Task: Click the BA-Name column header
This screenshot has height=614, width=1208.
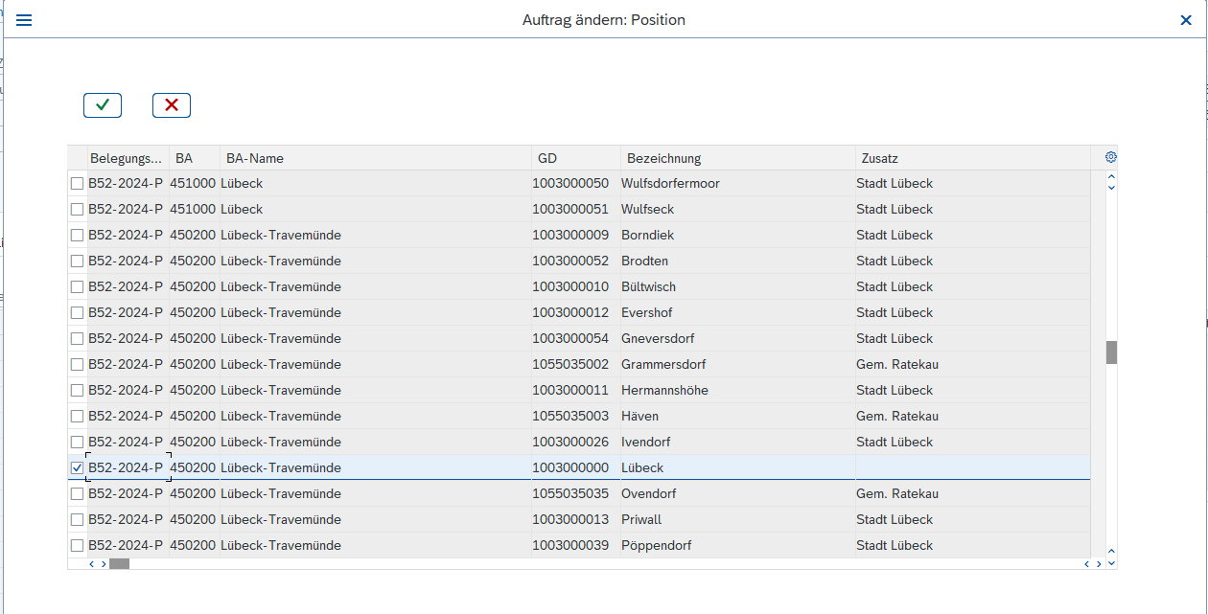Action: [376, 158]
